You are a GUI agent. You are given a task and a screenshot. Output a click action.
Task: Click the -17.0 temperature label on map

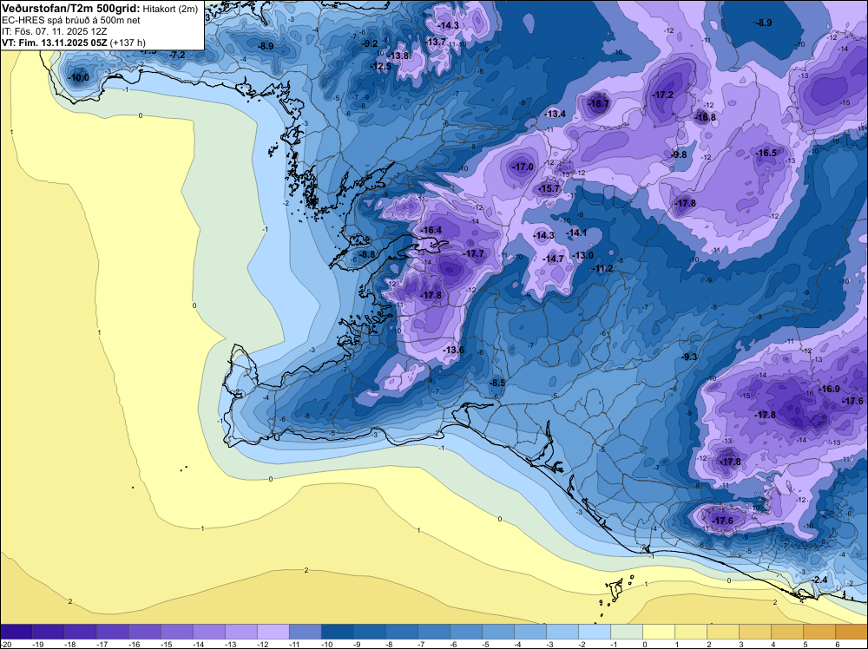pyautogui.click(x=523, y=167)
